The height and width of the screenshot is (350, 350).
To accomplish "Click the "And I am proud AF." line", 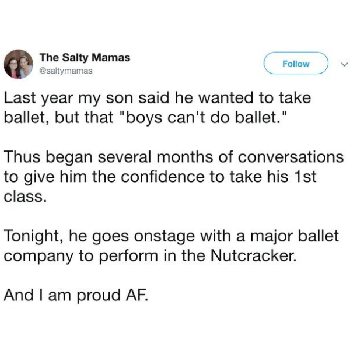I will (76, 295).
